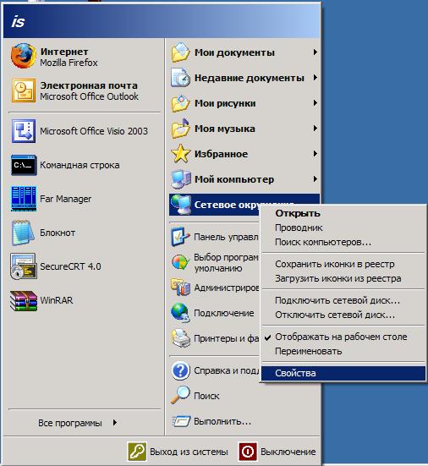Image resolution: width=428 pixels, height=466 pixels.
Task: Launch the Far Manager icon
Action: 24,199
